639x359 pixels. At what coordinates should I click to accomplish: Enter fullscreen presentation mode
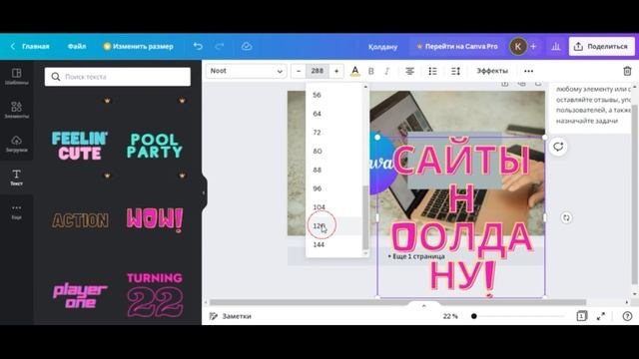[601, 316]
